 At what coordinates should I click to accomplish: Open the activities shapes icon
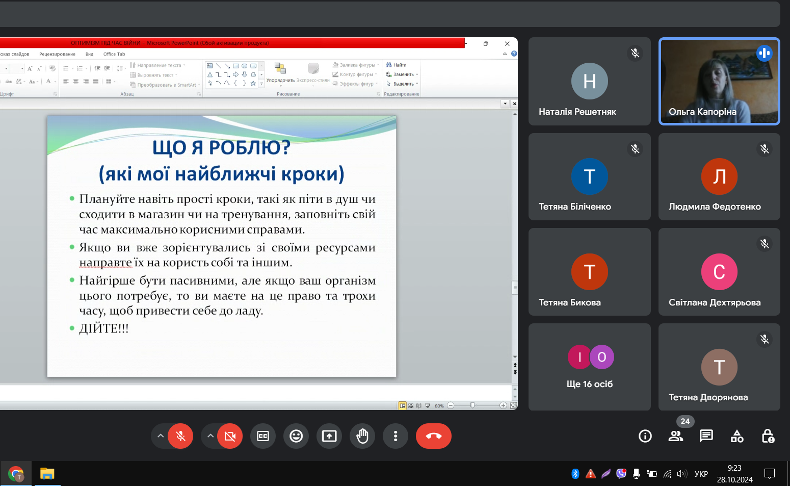click(x=737, y=436)
